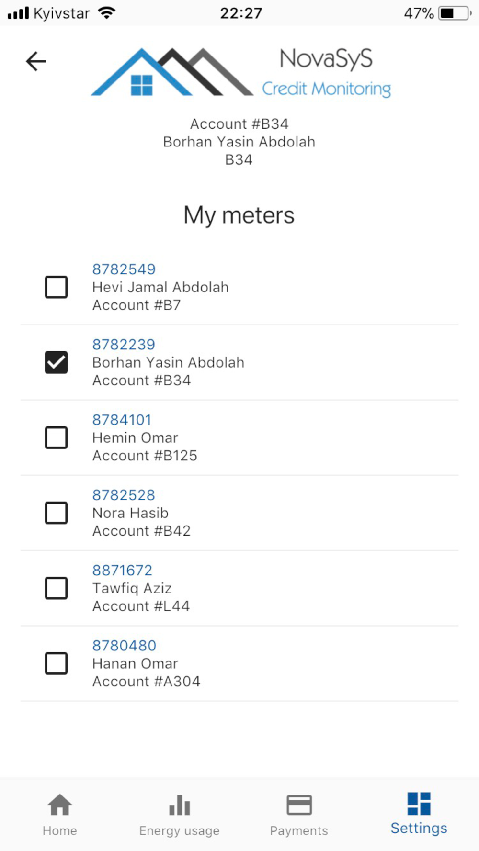479x851 pixels.
Task: Open meter number 8782239 link
Action: click(124, 345)
